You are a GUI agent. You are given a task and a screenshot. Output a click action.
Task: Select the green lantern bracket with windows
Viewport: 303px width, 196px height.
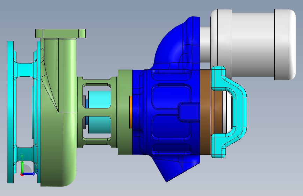(97, 112)
